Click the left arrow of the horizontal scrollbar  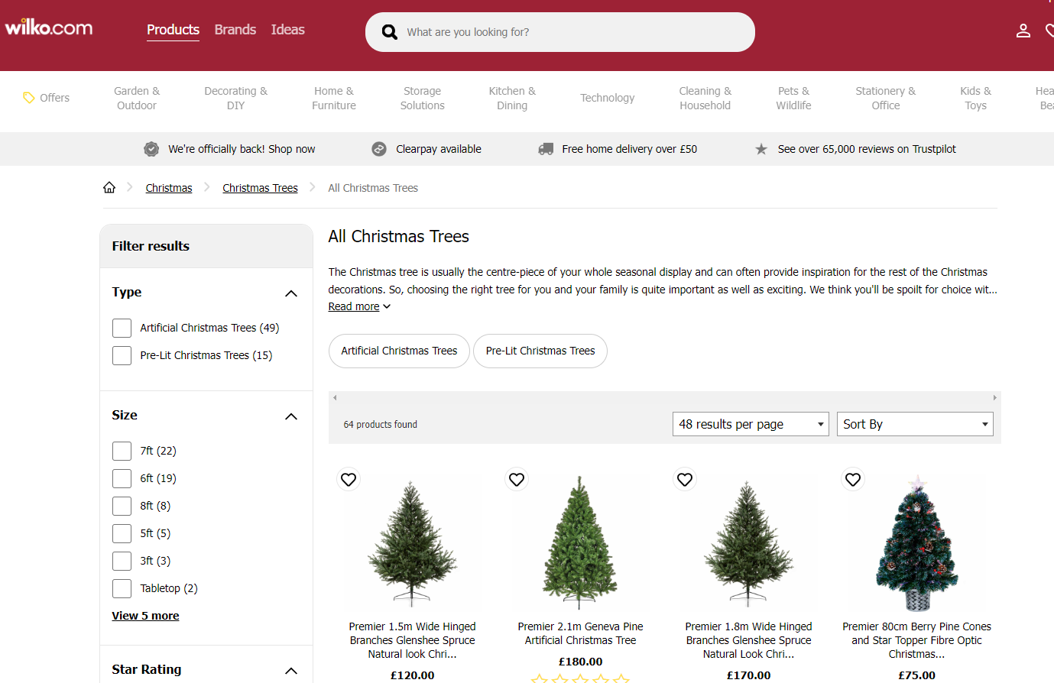pyautogui.click(x=335, y=398)
